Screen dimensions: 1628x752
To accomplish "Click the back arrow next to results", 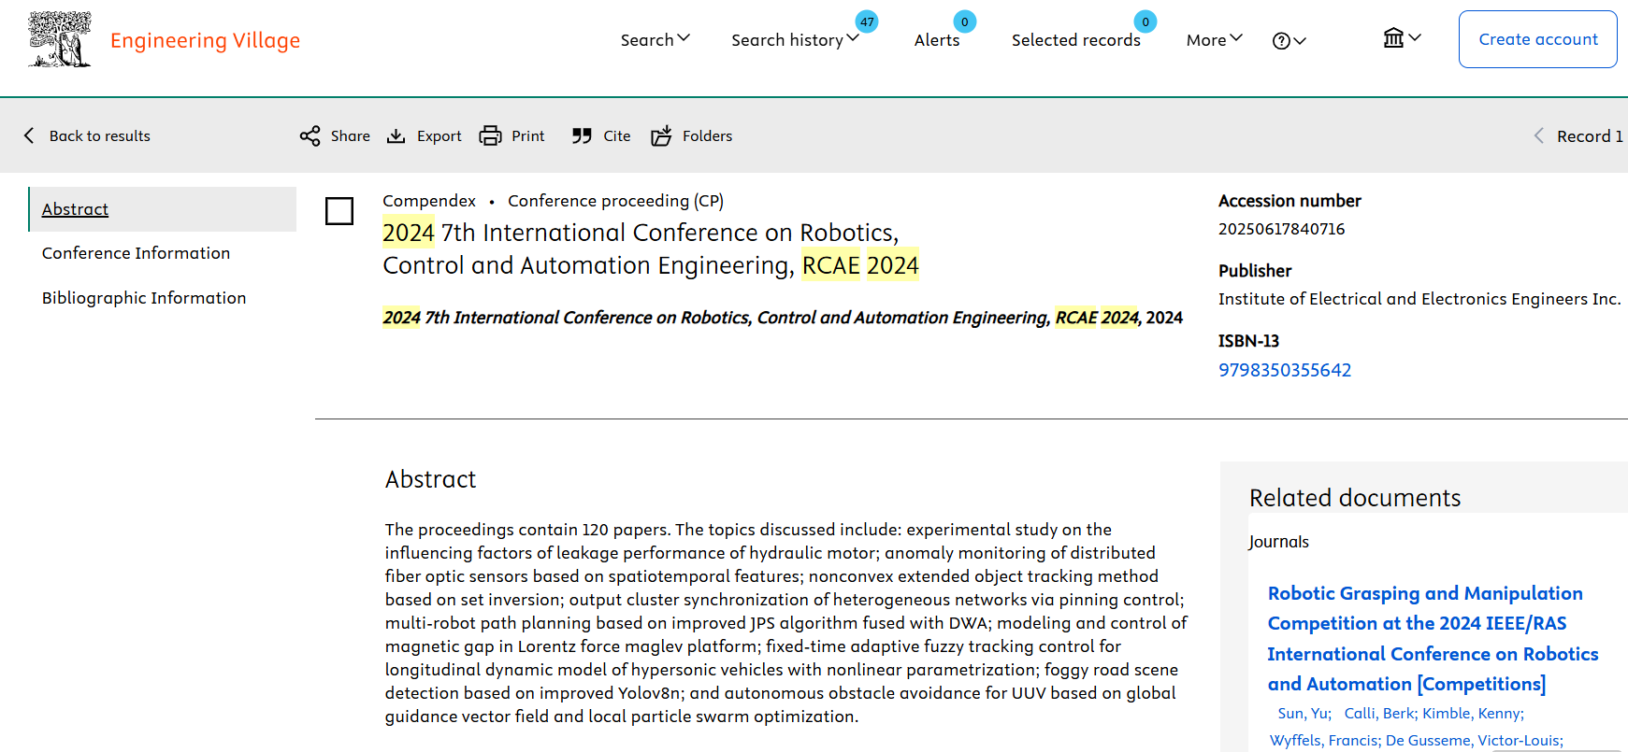I will (29, 135).
